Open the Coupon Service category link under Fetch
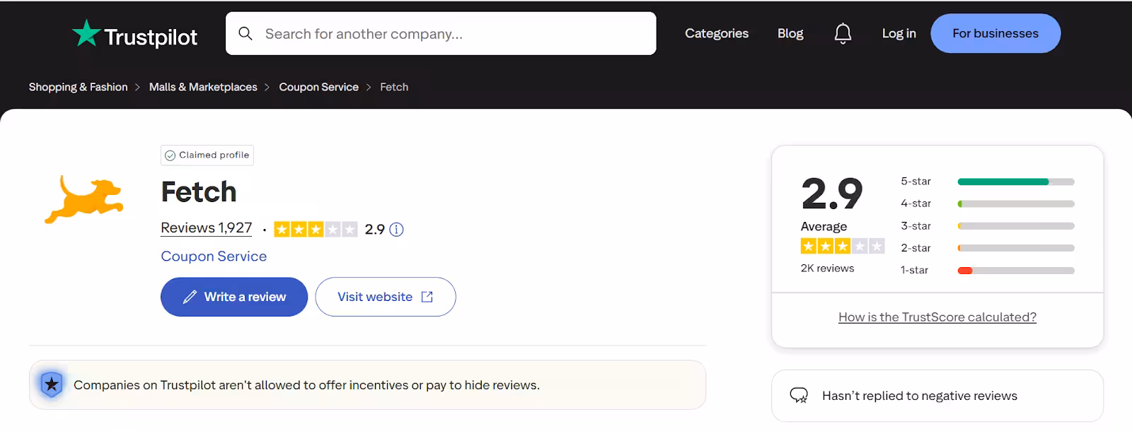 214,256
